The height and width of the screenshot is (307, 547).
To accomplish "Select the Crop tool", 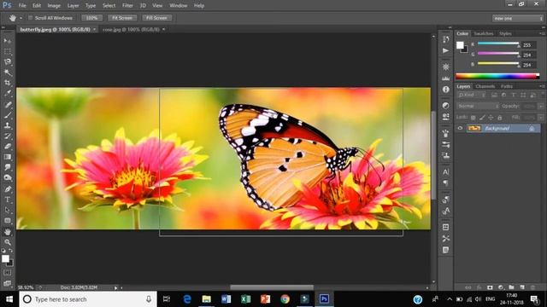I will pyautogui.click(x=8, y=83).
